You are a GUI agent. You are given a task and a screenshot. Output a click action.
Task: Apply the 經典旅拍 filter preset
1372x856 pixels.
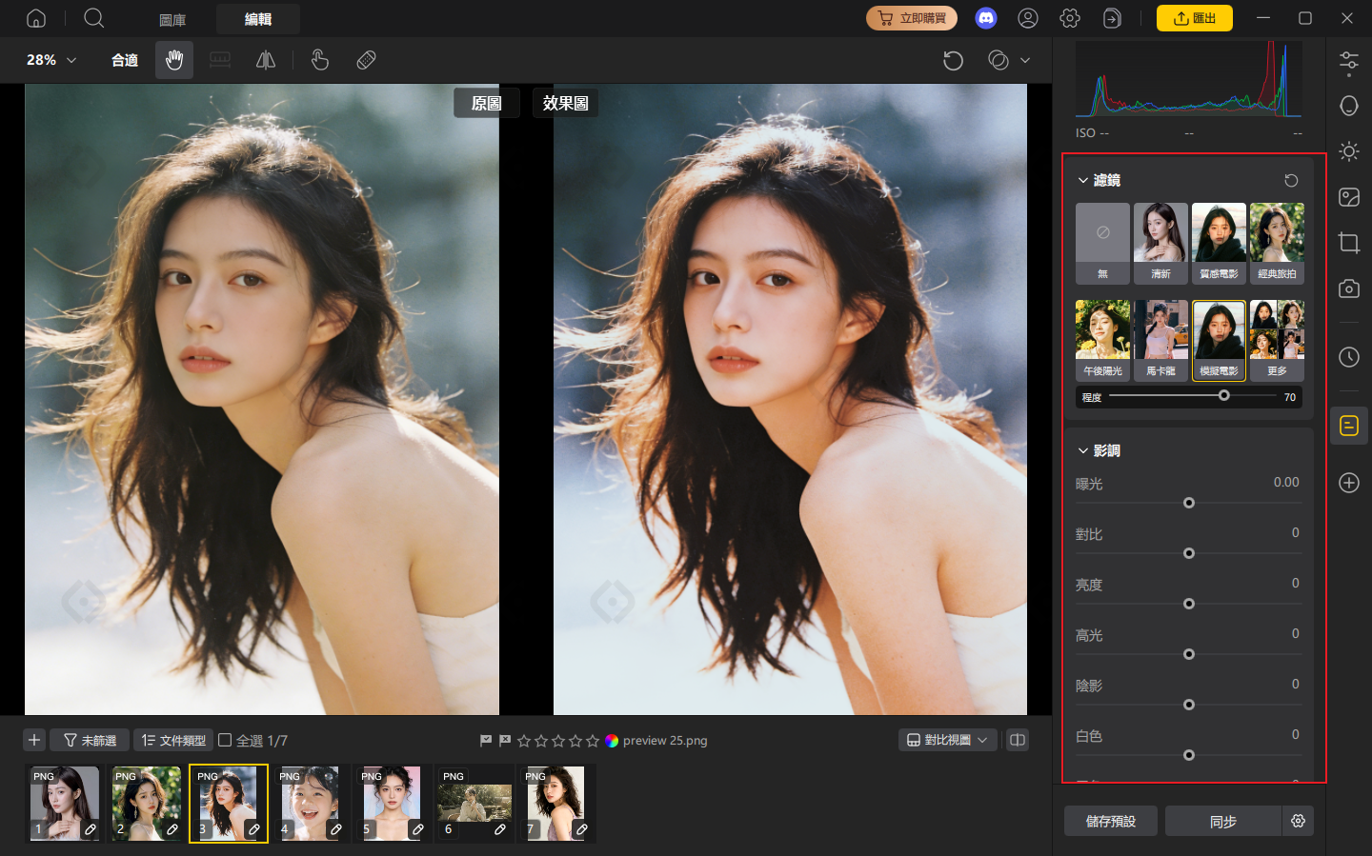point(1277,243)
